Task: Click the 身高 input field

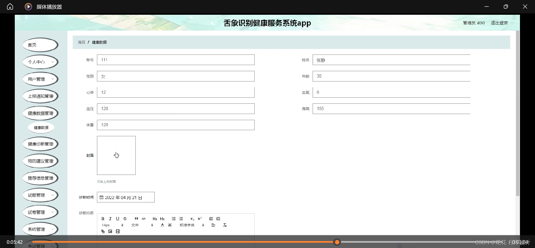Action: pos(391,109)
